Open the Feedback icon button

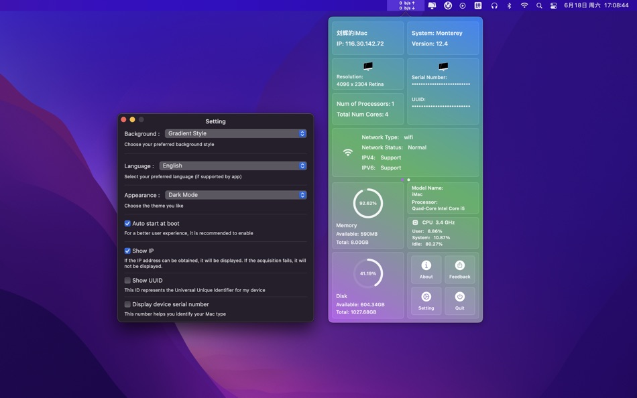point(459,269)
